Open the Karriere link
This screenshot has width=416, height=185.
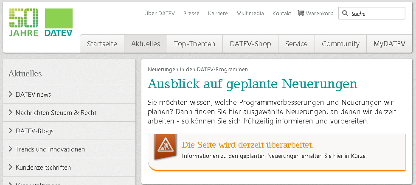[218, 13]
